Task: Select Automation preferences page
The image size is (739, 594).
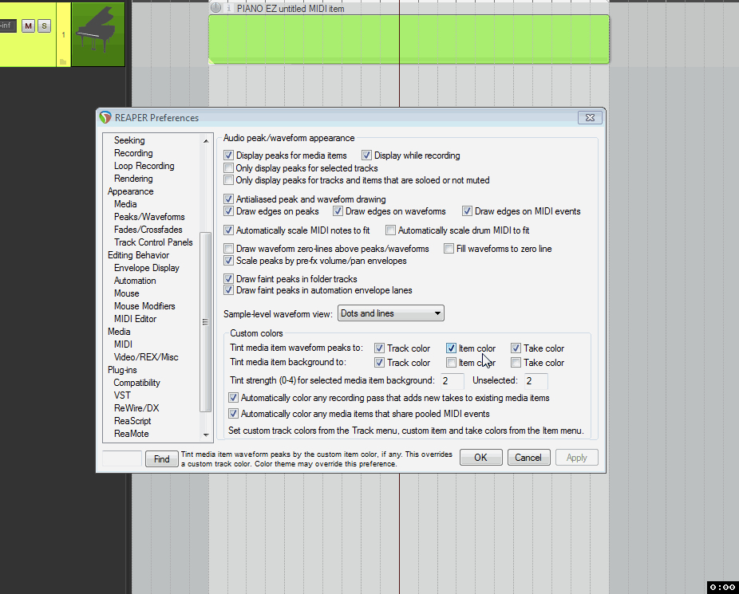Action: (135, 281)
